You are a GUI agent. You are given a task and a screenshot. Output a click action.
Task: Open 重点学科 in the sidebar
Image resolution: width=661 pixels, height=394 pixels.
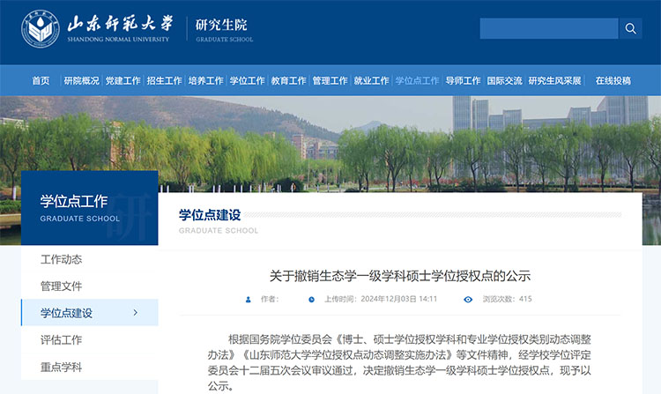click(62, 367)
